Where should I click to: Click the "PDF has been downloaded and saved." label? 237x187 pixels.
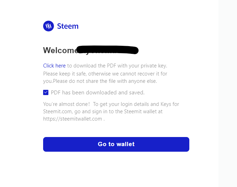click(x=97, y=93)
